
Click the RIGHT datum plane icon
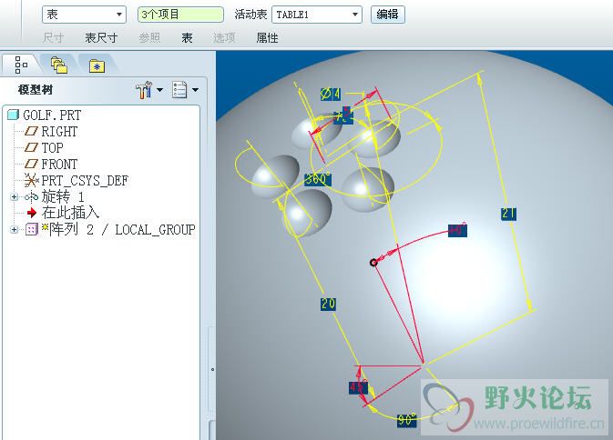click(x=31, y=131)
